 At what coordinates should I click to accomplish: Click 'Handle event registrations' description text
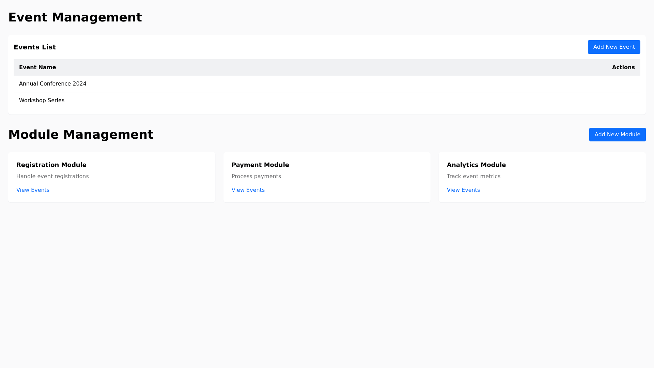pos(52,177)
